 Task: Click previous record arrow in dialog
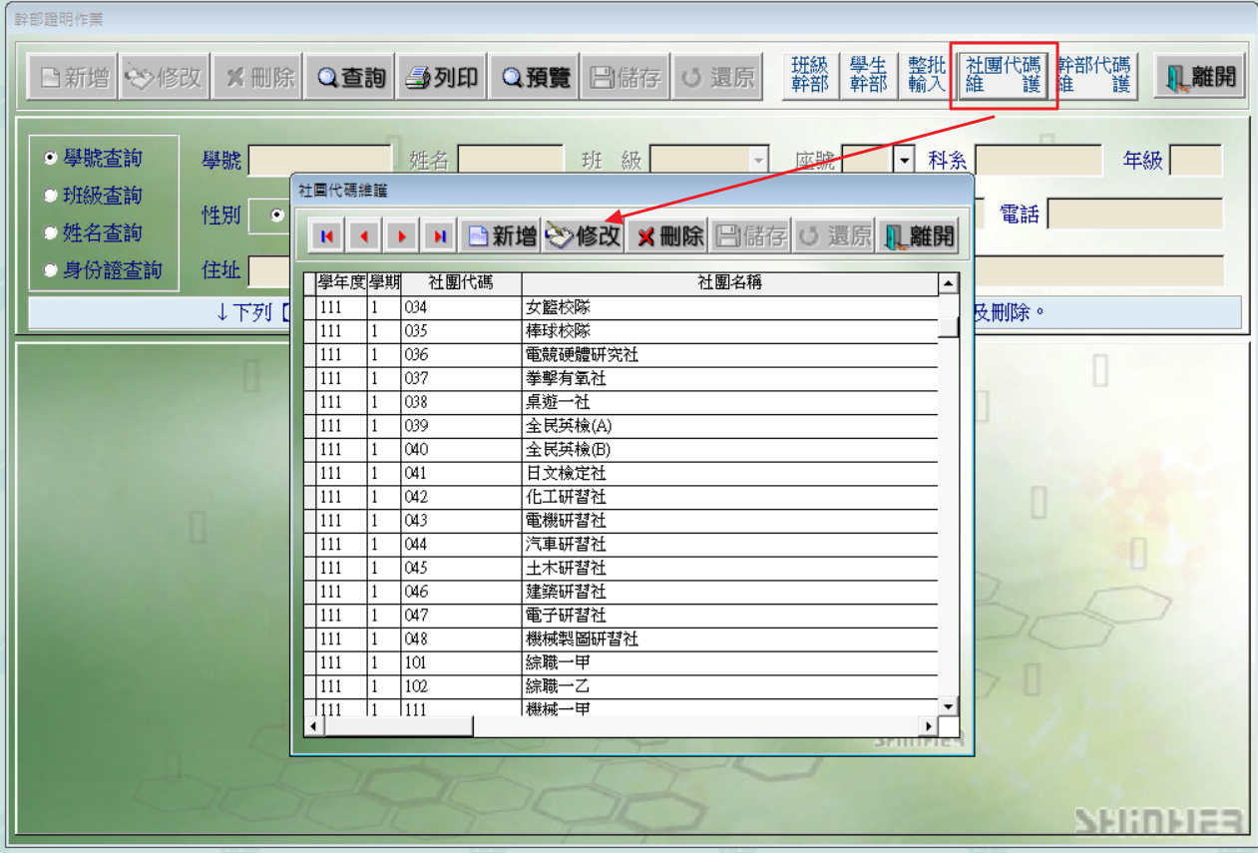(364, 236)
